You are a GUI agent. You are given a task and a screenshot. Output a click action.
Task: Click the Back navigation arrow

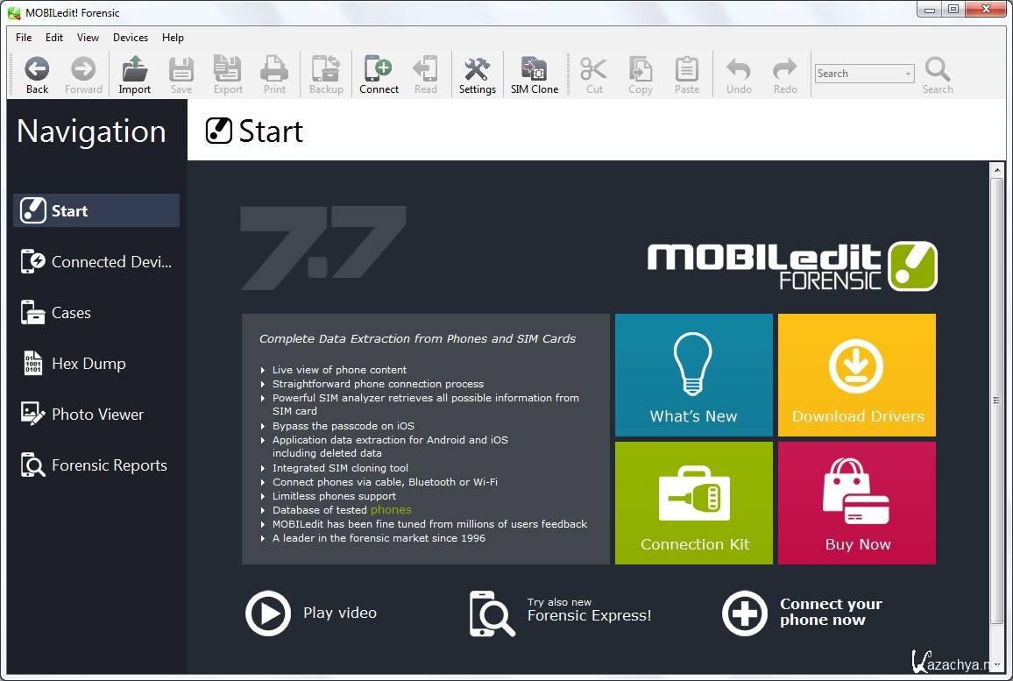click(37, 74)
